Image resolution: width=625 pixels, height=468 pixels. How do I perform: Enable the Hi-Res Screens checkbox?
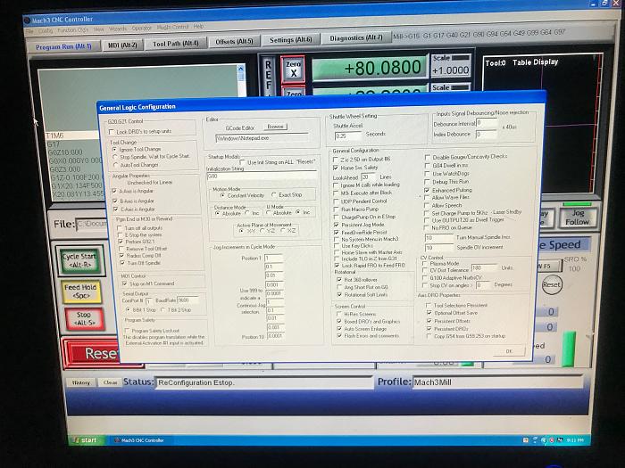(x=337, y=315)
